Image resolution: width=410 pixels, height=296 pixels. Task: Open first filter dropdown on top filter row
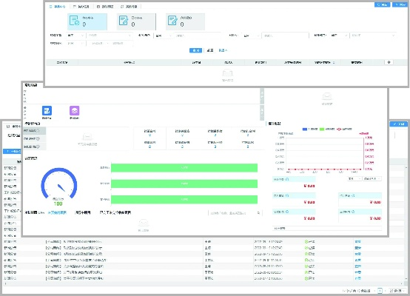(x=75, y=36)
